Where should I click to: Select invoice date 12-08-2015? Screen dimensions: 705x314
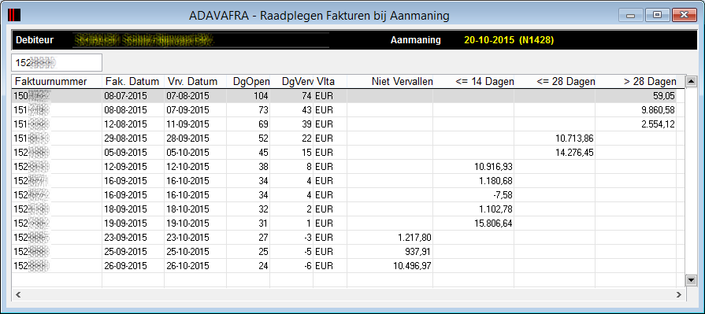(x=125, y=124)
